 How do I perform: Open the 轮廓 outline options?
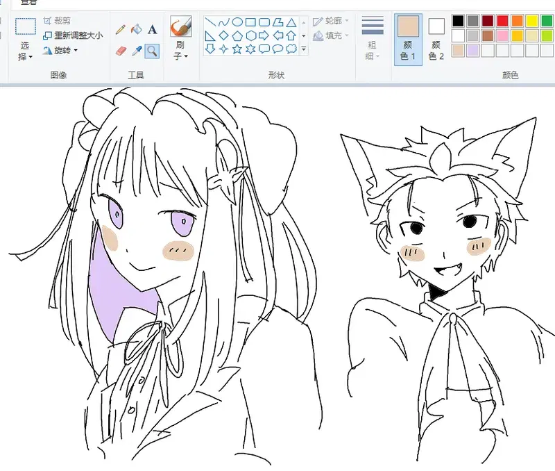(x=331, y=22)
